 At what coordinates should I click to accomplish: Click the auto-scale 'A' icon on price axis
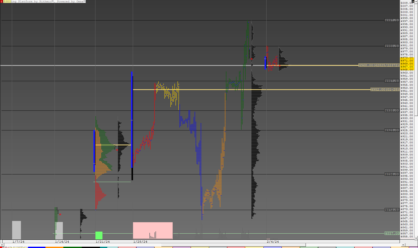[413, 1]
